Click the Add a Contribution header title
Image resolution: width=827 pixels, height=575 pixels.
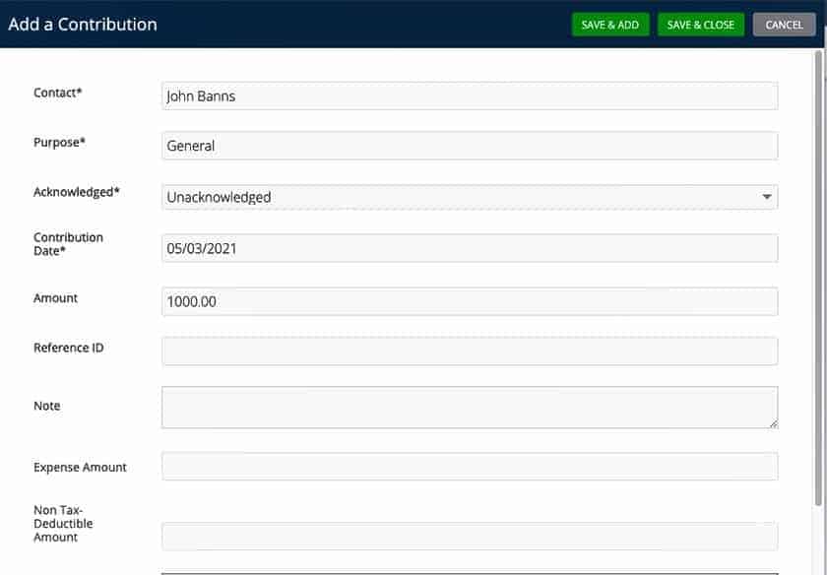(83, 25)
